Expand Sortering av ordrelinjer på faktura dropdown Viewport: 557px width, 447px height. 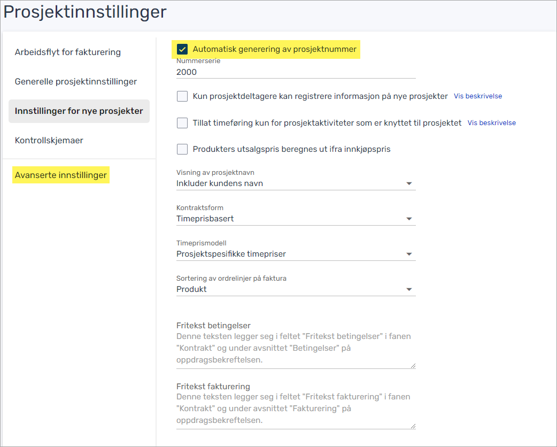pos(296,289)
